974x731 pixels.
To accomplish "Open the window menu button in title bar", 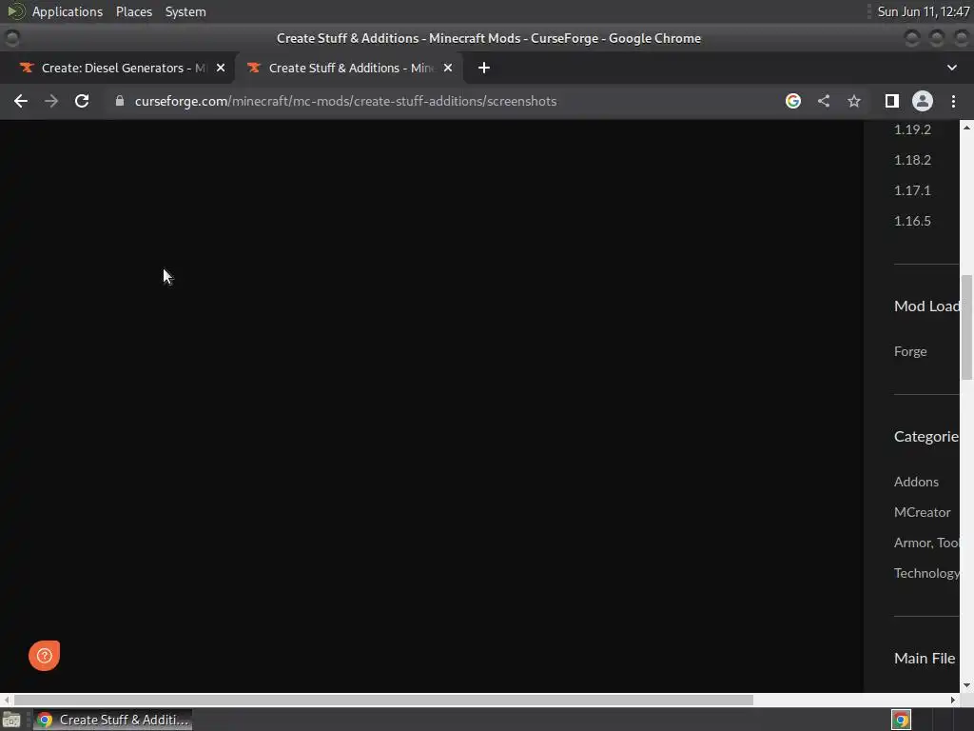I will coord(11,38).
